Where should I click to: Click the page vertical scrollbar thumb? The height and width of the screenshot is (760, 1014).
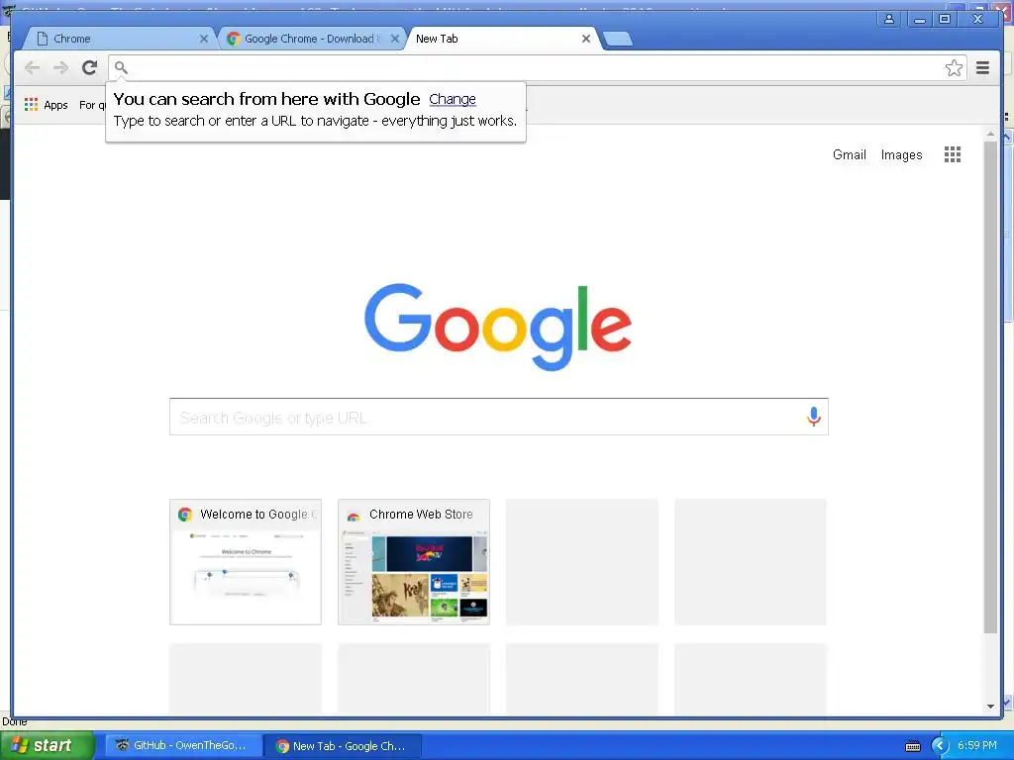point(990,388)
